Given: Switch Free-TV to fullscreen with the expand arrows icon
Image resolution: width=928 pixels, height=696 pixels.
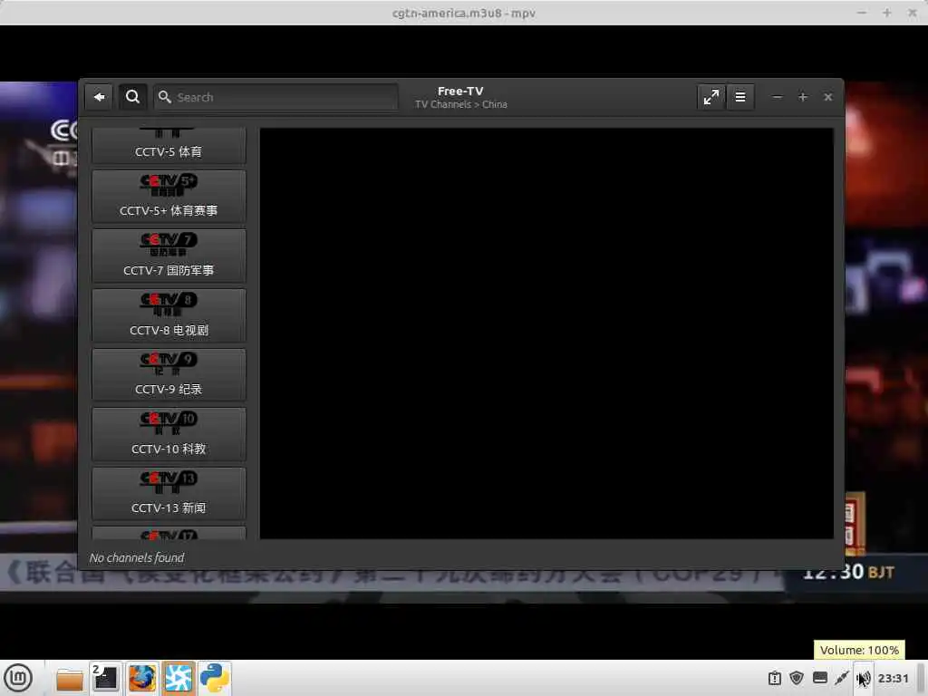Looking at the screenshot, I should click(710, 97).
